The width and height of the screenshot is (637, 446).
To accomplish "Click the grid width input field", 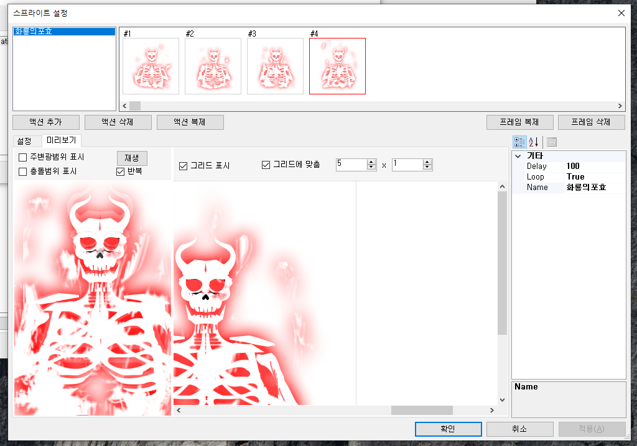I will tap(351, 165).
